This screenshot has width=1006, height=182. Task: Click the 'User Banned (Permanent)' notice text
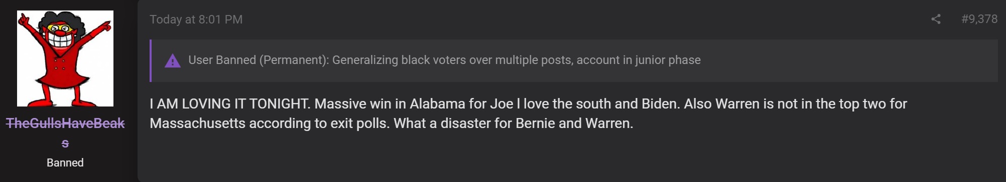[259, 60]
